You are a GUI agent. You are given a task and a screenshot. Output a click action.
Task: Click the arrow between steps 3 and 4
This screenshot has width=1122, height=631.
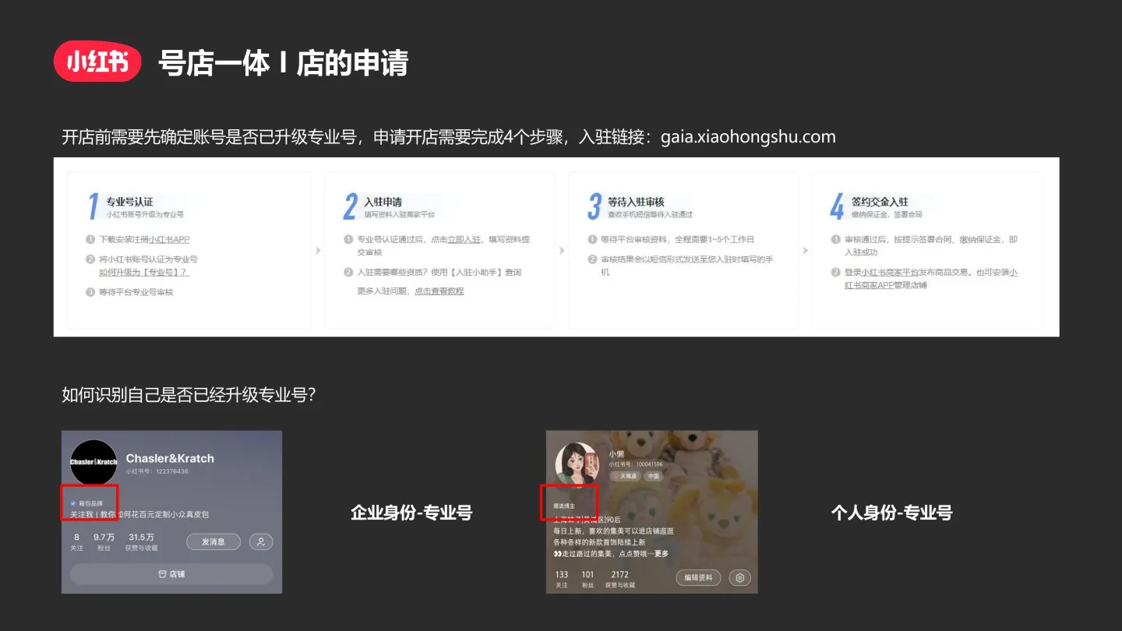(x=805, y=251)
